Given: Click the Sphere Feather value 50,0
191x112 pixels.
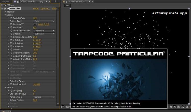Looking at the screenshot, I should (x=35, y=100).
